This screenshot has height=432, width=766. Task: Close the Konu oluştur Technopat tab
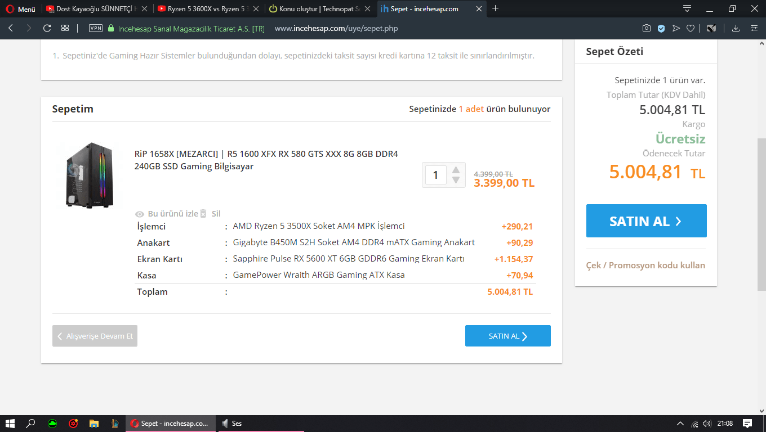point(368,9)
